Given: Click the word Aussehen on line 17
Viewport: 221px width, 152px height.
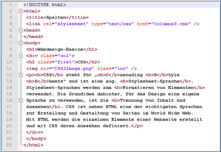Looking at the screenshot, I should coord(37,107).
